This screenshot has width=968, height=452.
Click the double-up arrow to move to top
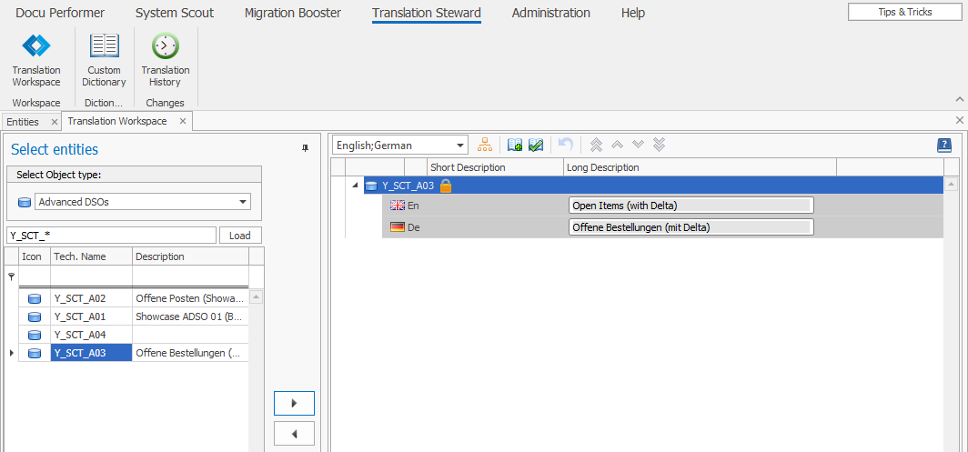click(597, 146)
